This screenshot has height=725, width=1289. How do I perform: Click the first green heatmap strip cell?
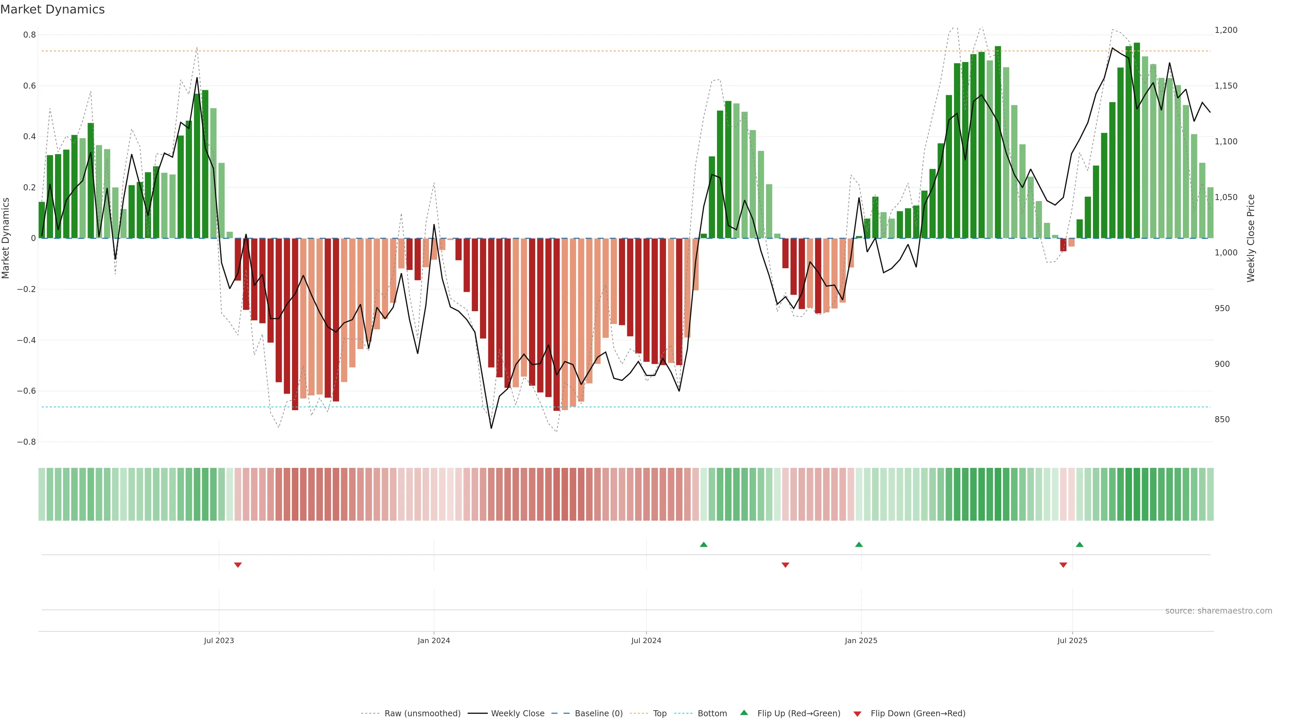point(42,494)
